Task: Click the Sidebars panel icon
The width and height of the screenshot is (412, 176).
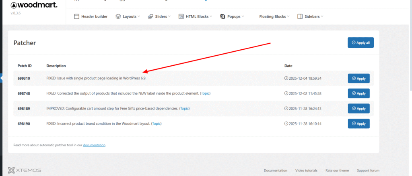Action: tap(300, 16)
